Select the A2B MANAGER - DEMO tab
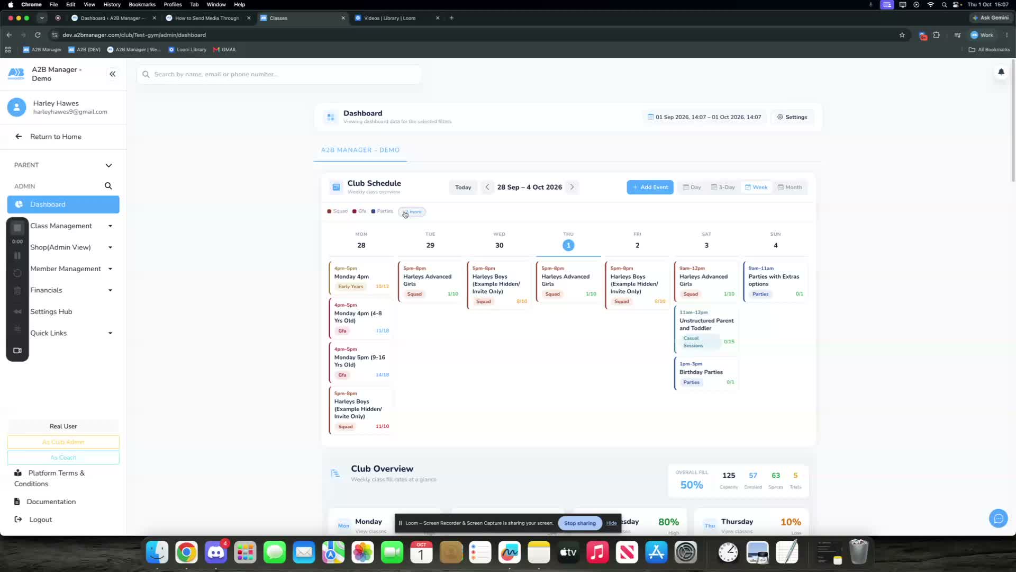Viewport: 1016px width, 572px height. click(360, 150)
